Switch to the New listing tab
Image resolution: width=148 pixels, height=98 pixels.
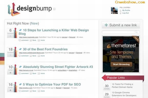(x=34, y=23)
